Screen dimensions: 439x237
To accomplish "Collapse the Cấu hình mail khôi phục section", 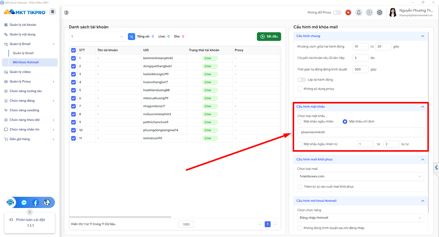I will 423,159.
